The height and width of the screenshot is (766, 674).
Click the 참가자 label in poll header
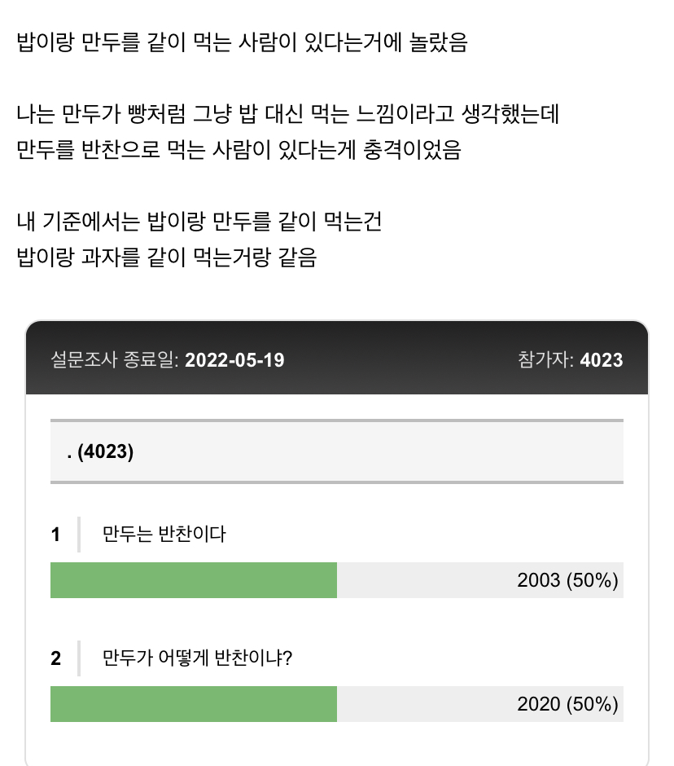545,359
